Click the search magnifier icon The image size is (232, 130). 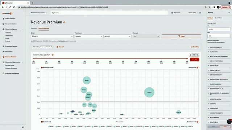click(53, 13)
